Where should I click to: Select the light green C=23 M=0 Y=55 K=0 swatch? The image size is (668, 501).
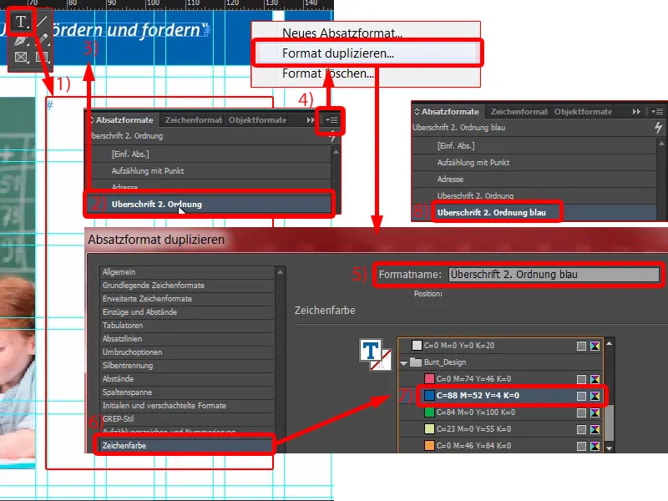point(429,429)
